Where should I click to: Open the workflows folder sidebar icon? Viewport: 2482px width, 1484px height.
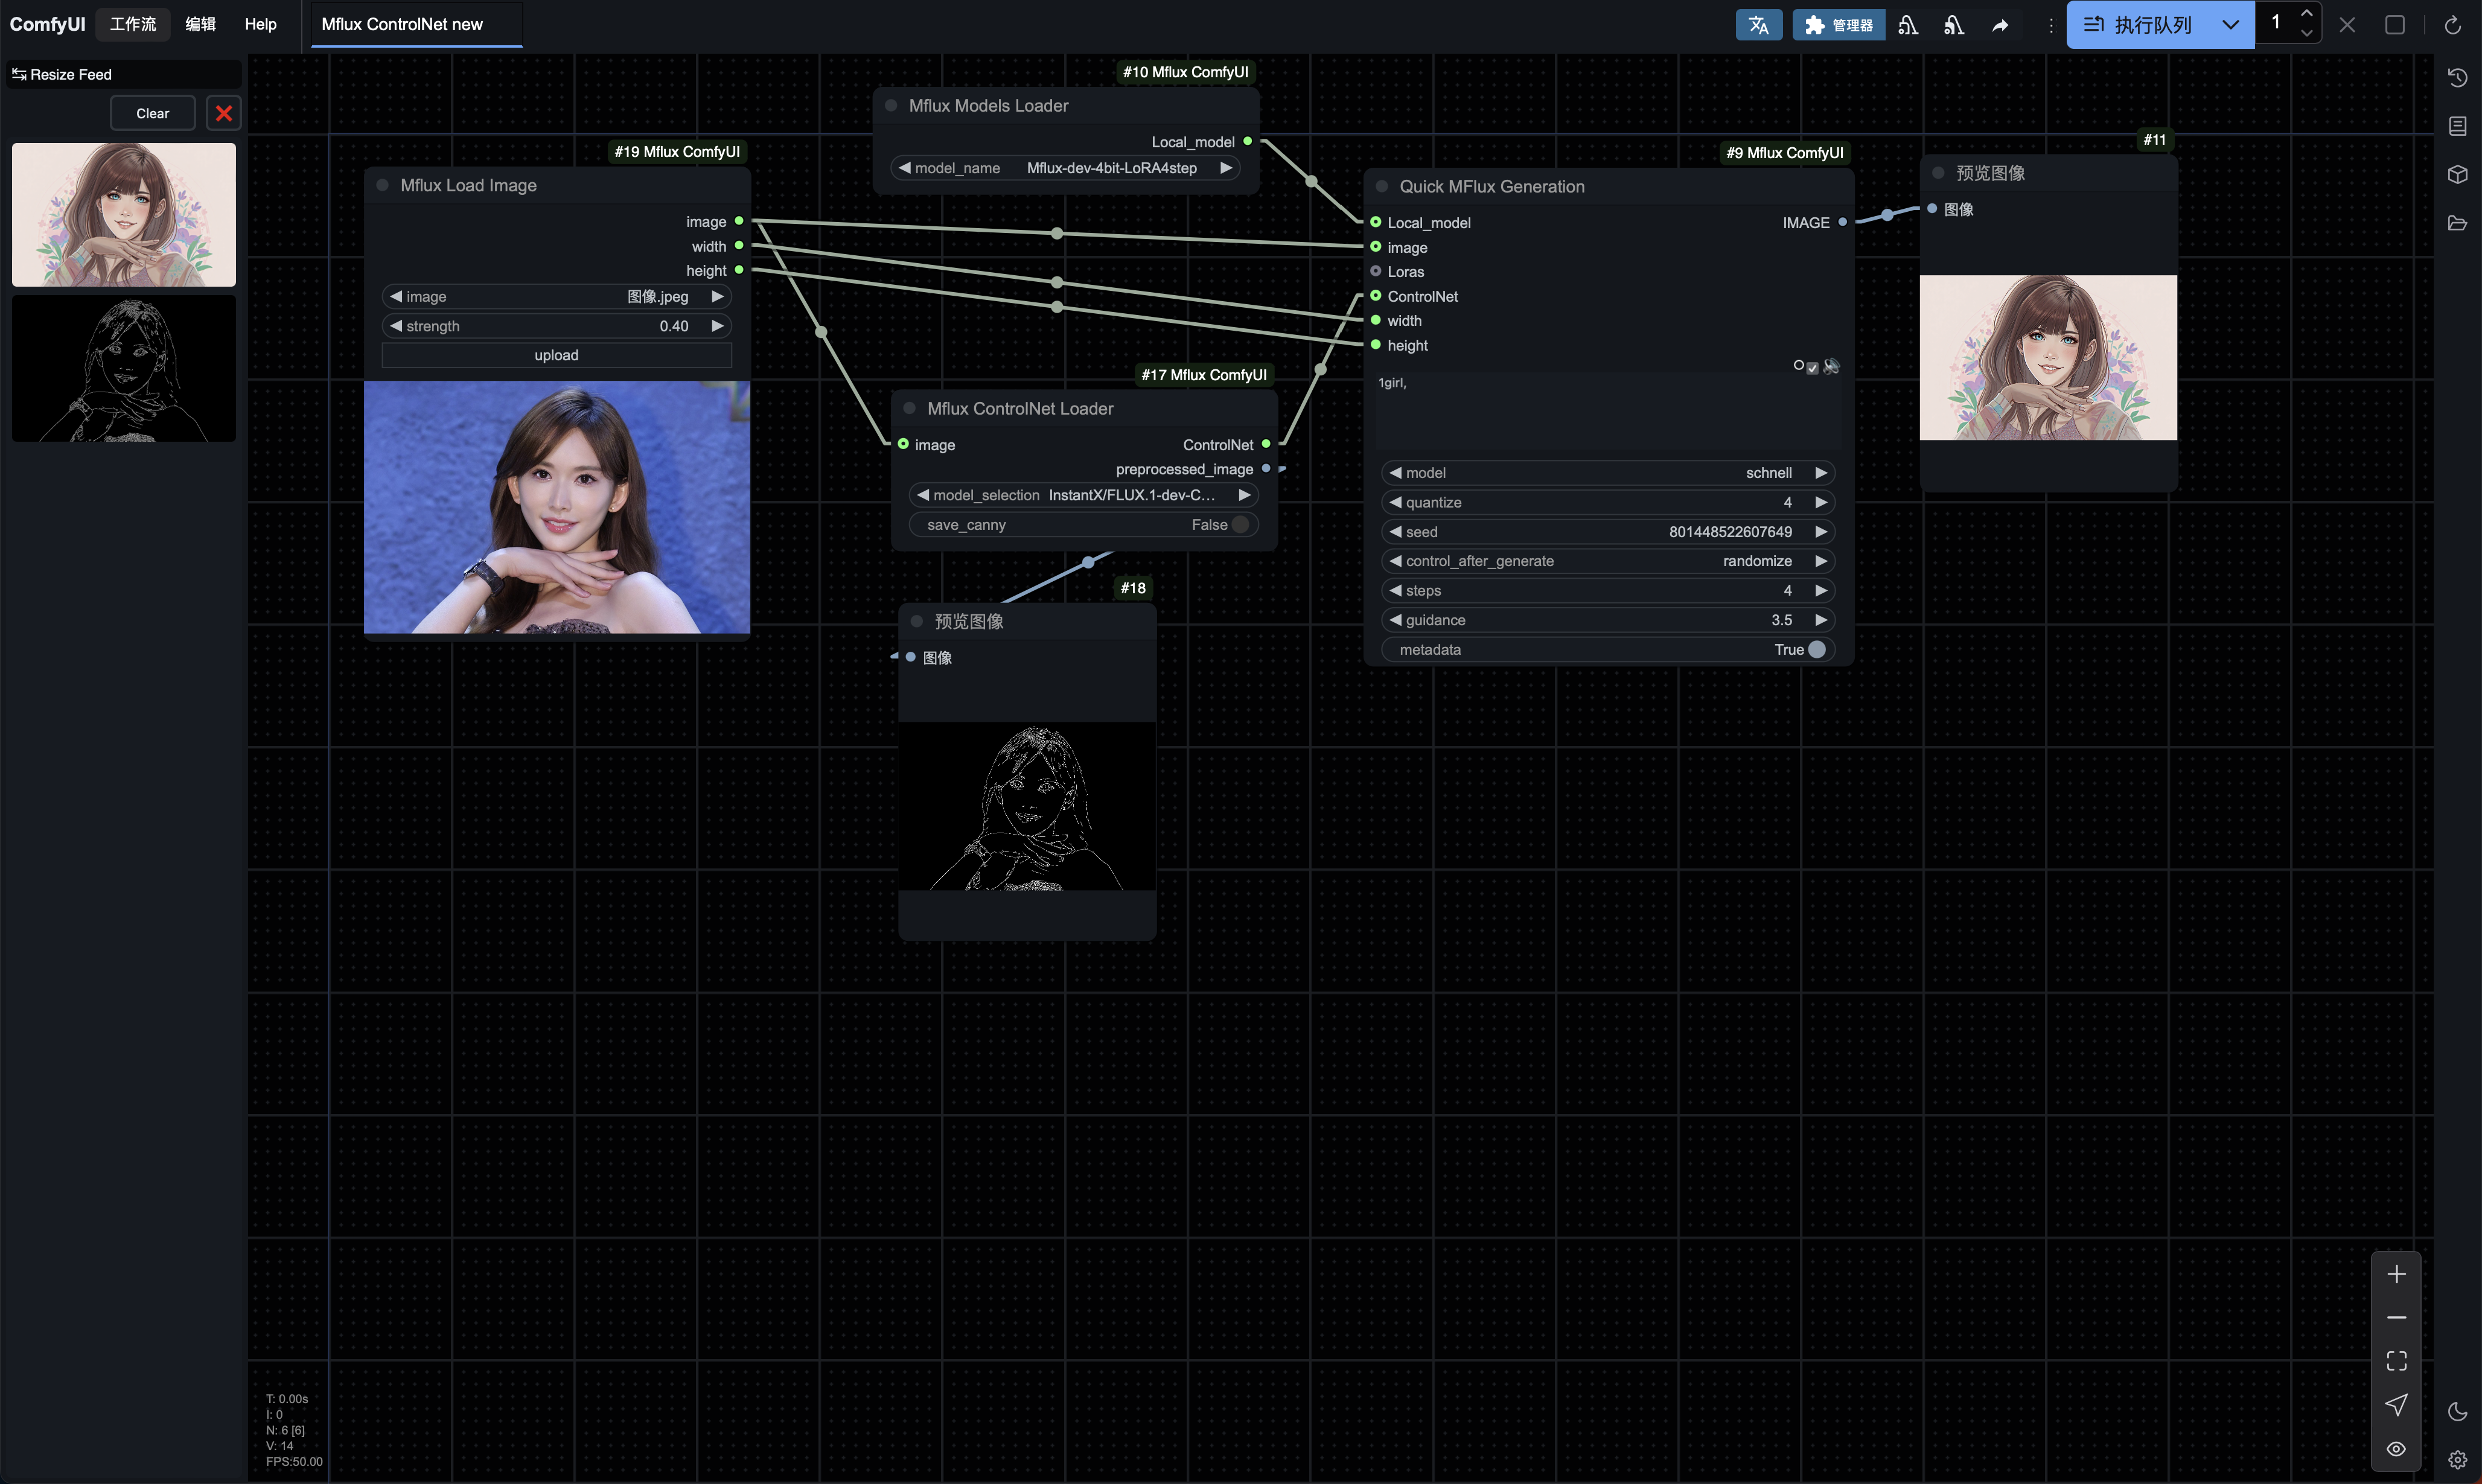click(2457, 223)
